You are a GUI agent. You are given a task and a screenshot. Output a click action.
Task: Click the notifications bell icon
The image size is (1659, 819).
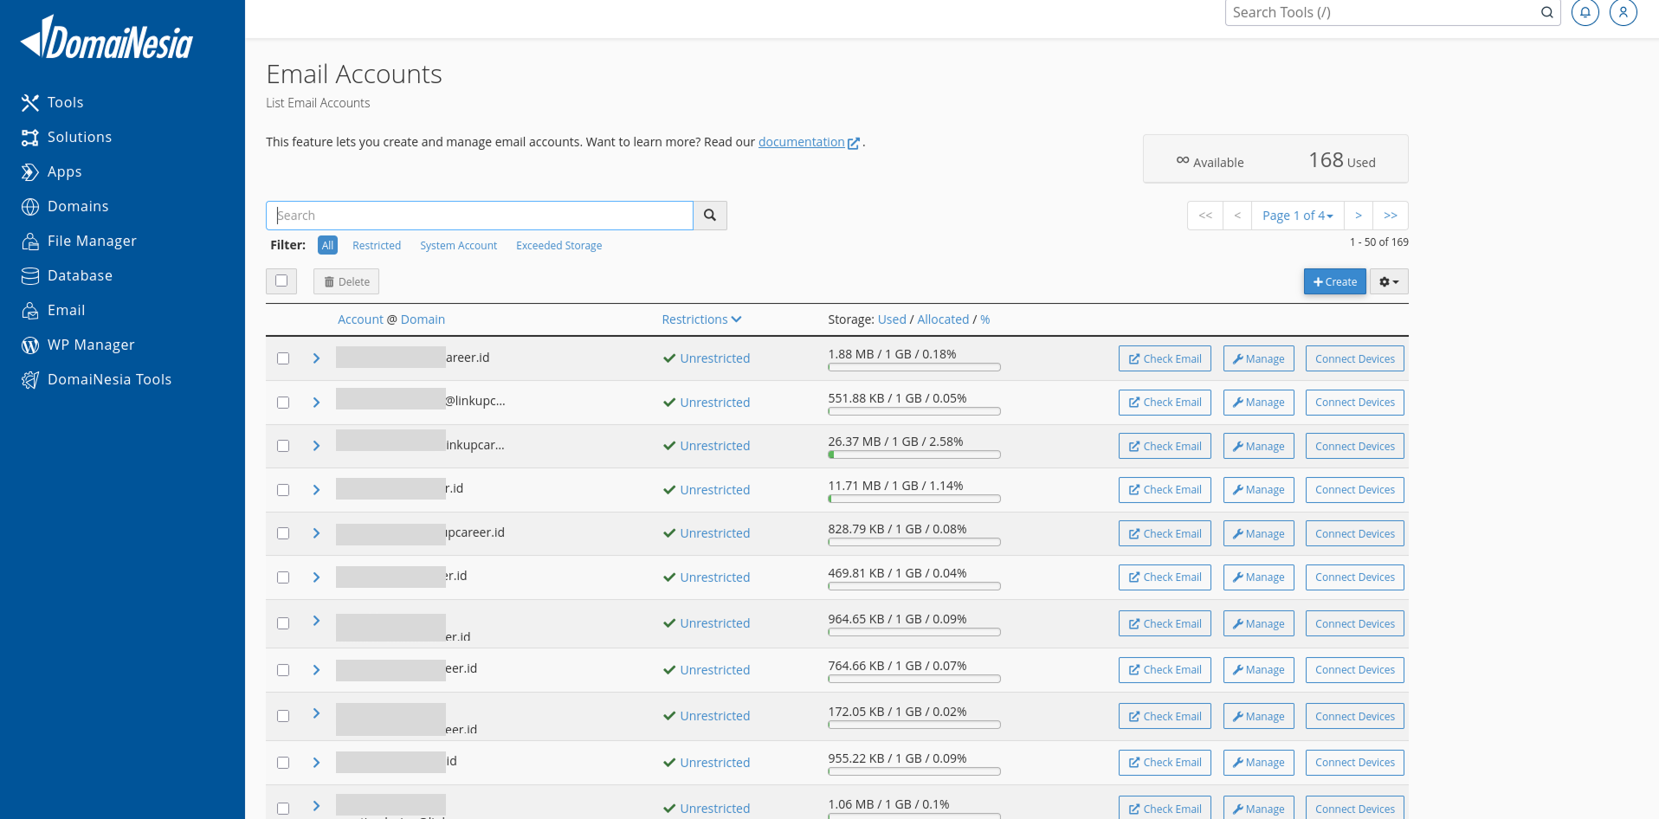[1585, 13]
